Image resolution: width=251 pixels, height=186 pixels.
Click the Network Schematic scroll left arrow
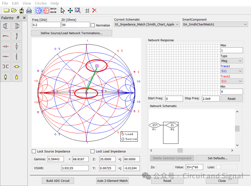(151, 150)
